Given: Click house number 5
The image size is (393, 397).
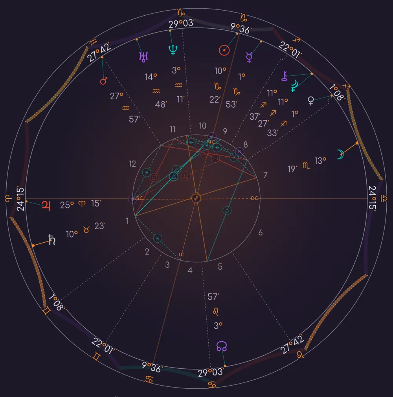Looking at the screenshot, I should point(220,267).
